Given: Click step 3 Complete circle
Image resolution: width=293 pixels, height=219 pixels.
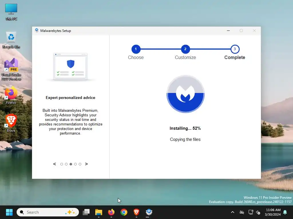Looking at the screenshot, I should point(235,49).
